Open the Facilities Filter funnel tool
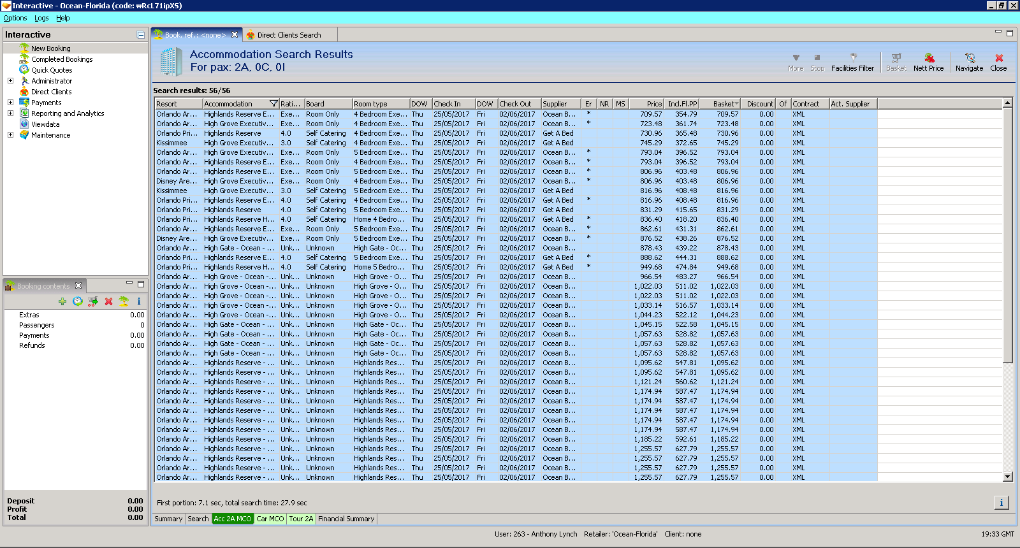 (x=852, y=62)
